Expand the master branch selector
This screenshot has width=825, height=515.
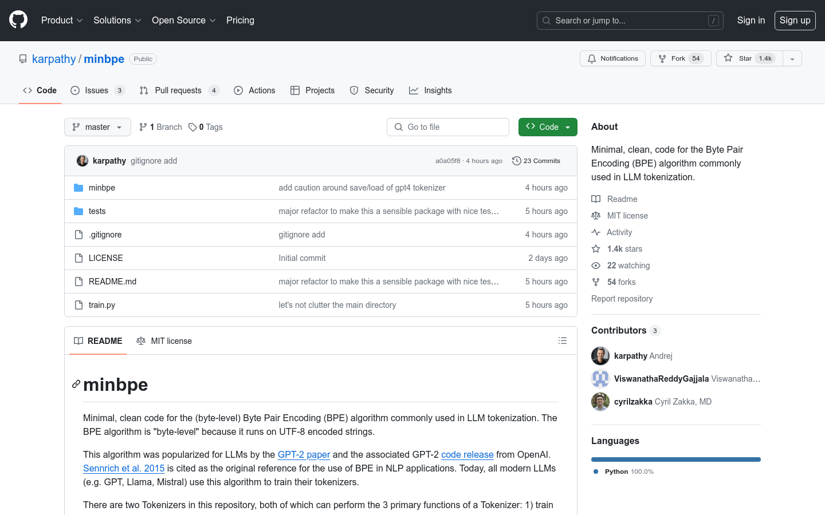tap(97, 127)
